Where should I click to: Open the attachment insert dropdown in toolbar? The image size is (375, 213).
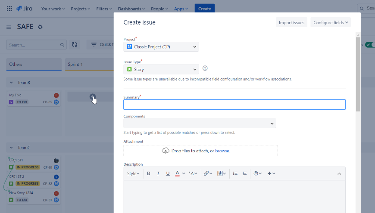coord(222,173)
